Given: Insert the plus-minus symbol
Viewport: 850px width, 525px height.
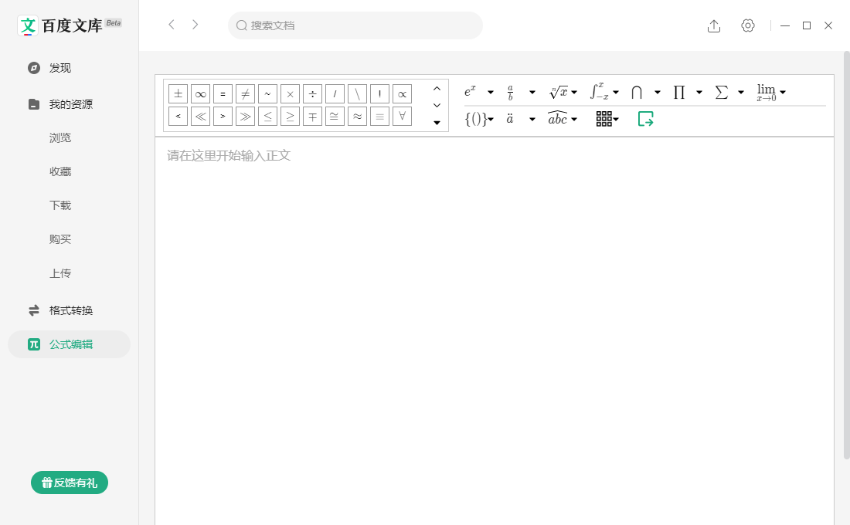Looking at the screenshot, I should [x=178, y=94].
